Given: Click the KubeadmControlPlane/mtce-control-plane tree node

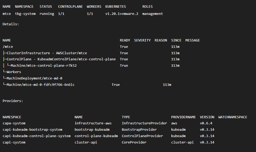Looking at the screenshot, I should pos(61,59).
